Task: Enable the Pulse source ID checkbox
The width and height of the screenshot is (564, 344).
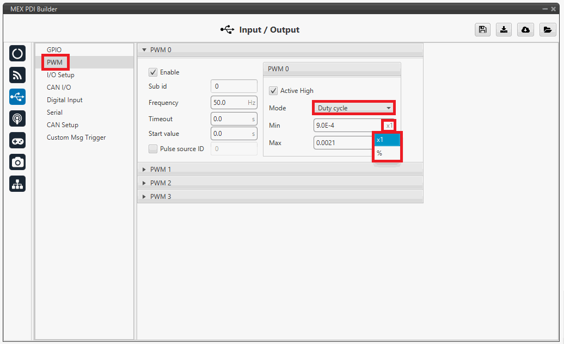Action: point(153,149)
